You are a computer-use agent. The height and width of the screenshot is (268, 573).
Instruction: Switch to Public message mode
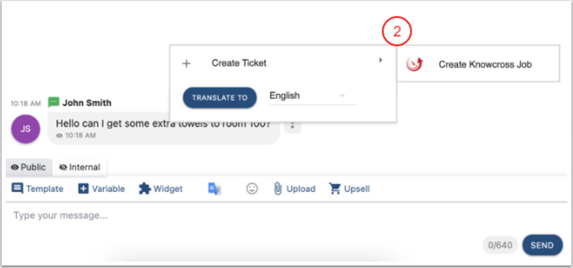tap(29, 167)
